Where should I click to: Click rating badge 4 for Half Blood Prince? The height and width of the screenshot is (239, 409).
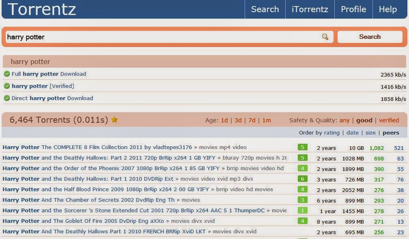303,189
